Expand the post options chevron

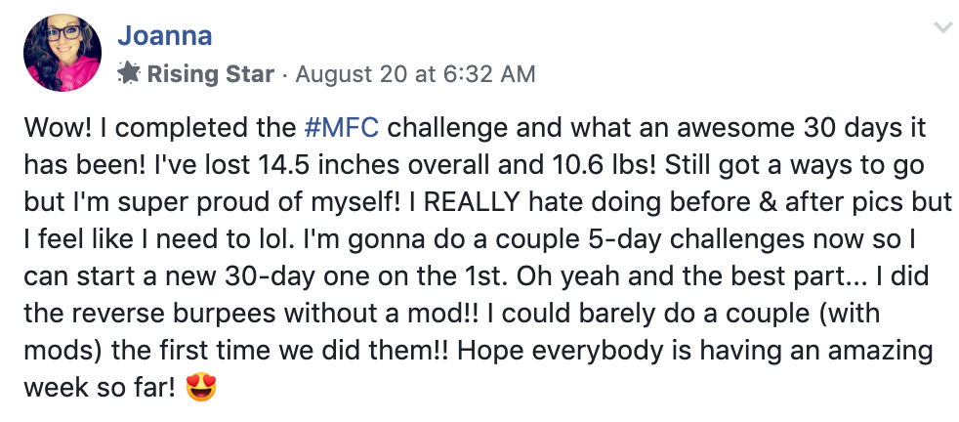943,27
